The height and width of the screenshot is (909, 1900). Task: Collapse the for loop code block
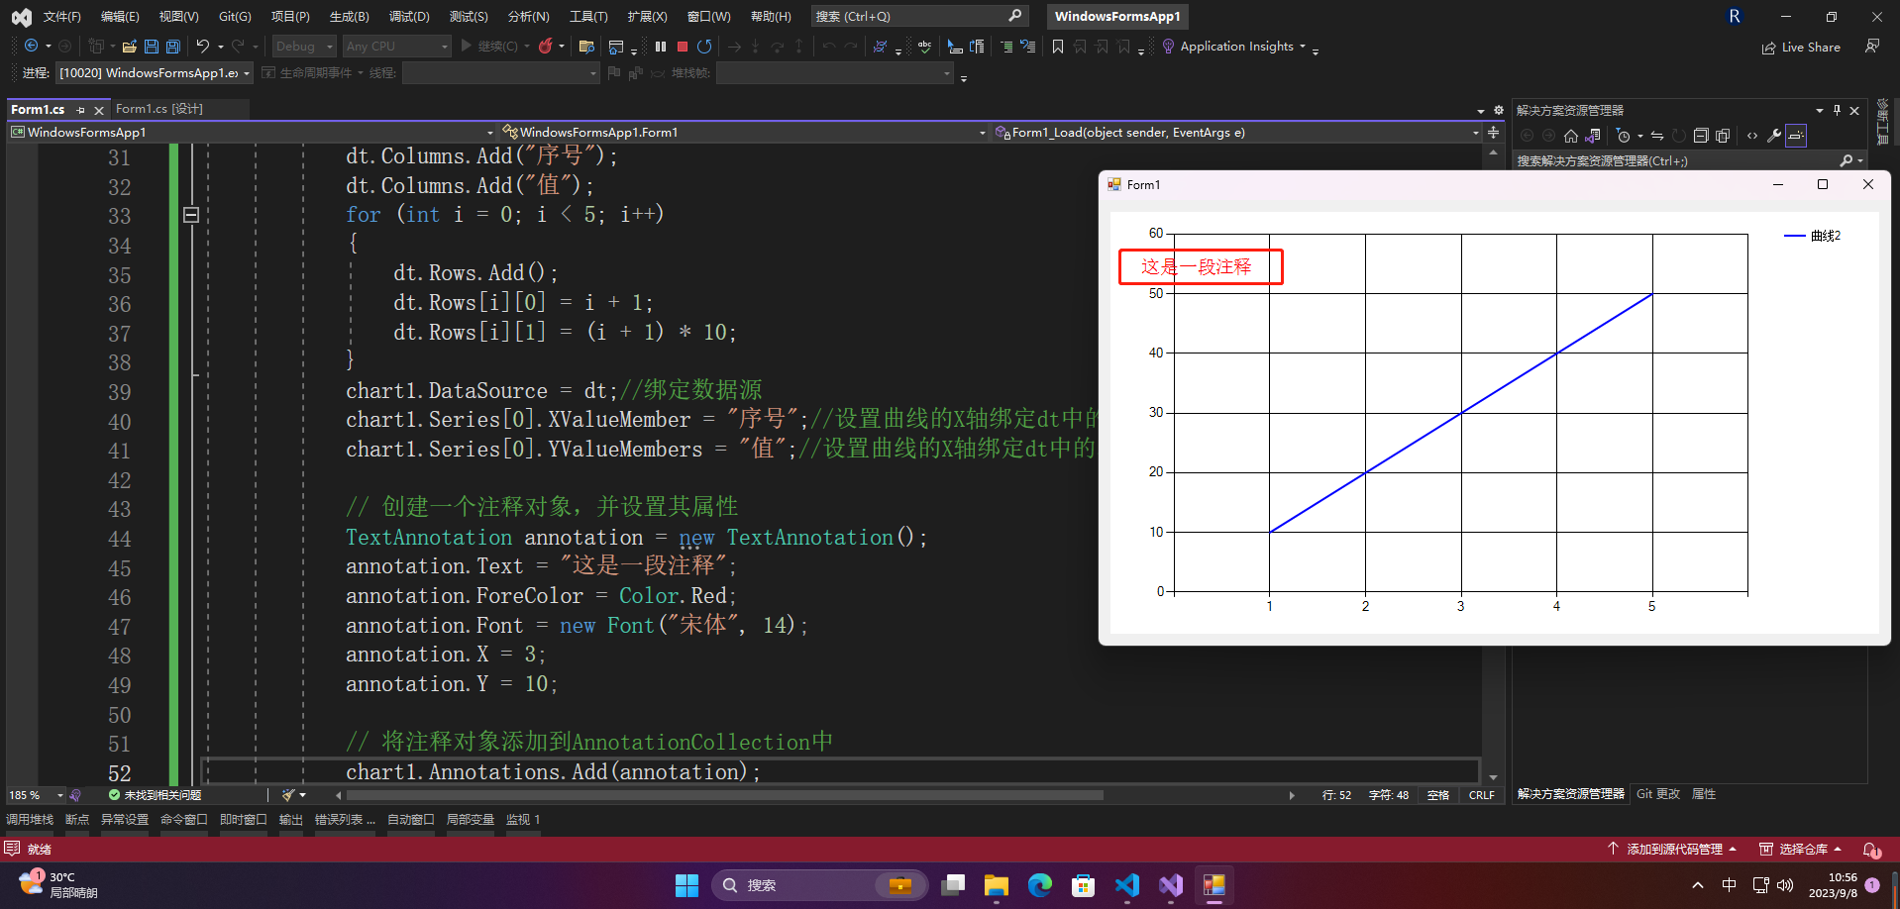click(x=191, y=215)
